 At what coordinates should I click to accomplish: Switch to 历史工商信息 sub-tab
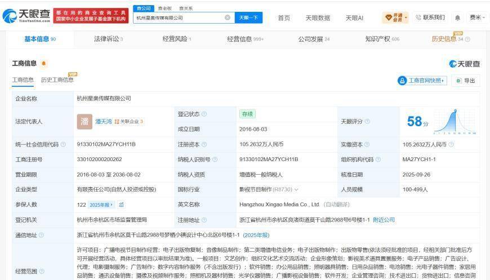[57, 80]
